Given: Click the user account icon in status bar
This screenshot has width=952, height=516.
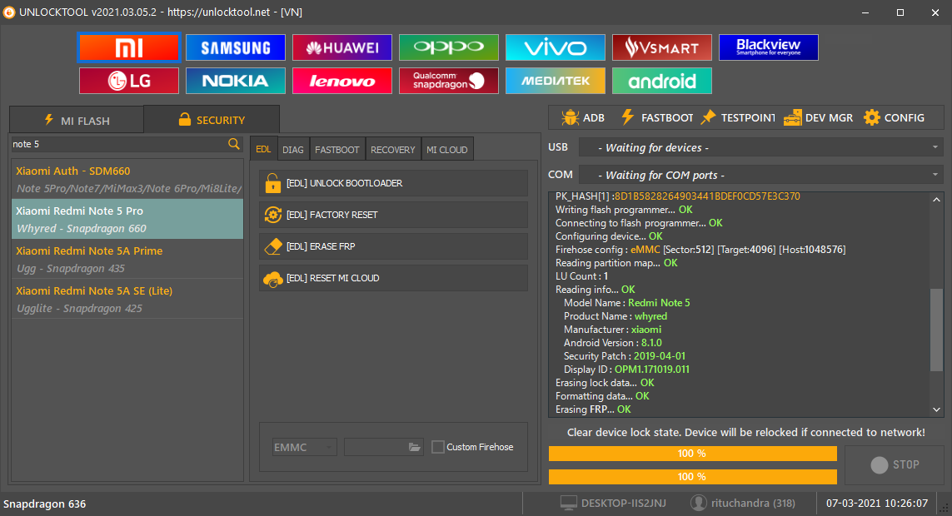Looking at the screenshot, I should point(699,503).
